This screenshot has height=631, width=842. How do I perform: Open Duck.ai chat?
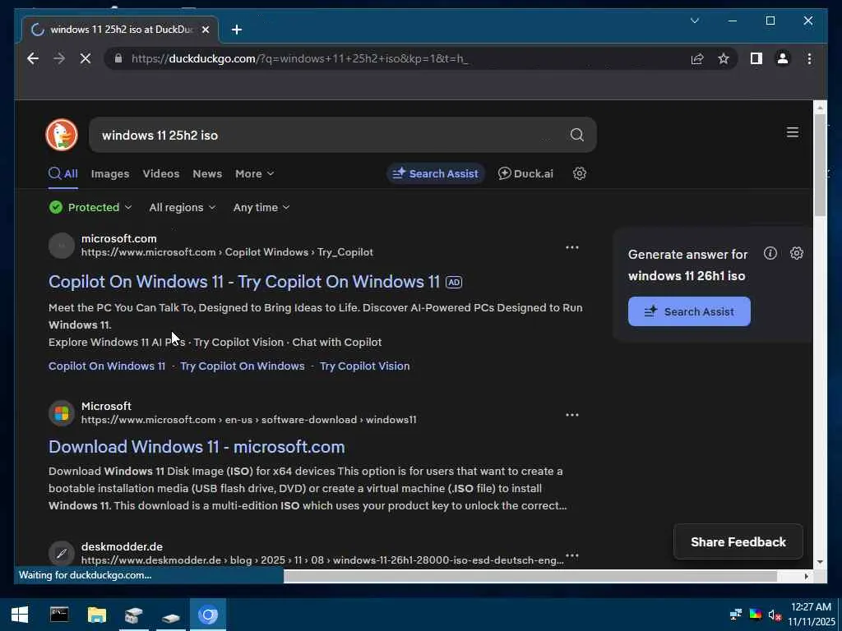(525, 173)
